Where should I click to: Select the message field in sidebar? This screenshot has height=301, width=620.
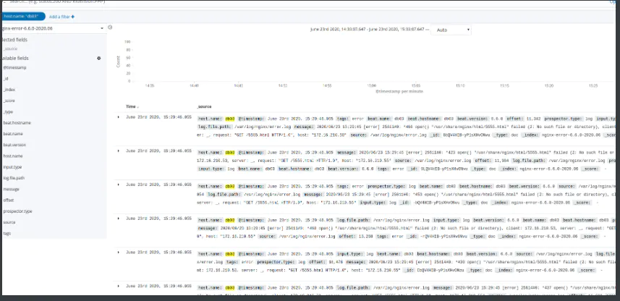pos(12,190)
